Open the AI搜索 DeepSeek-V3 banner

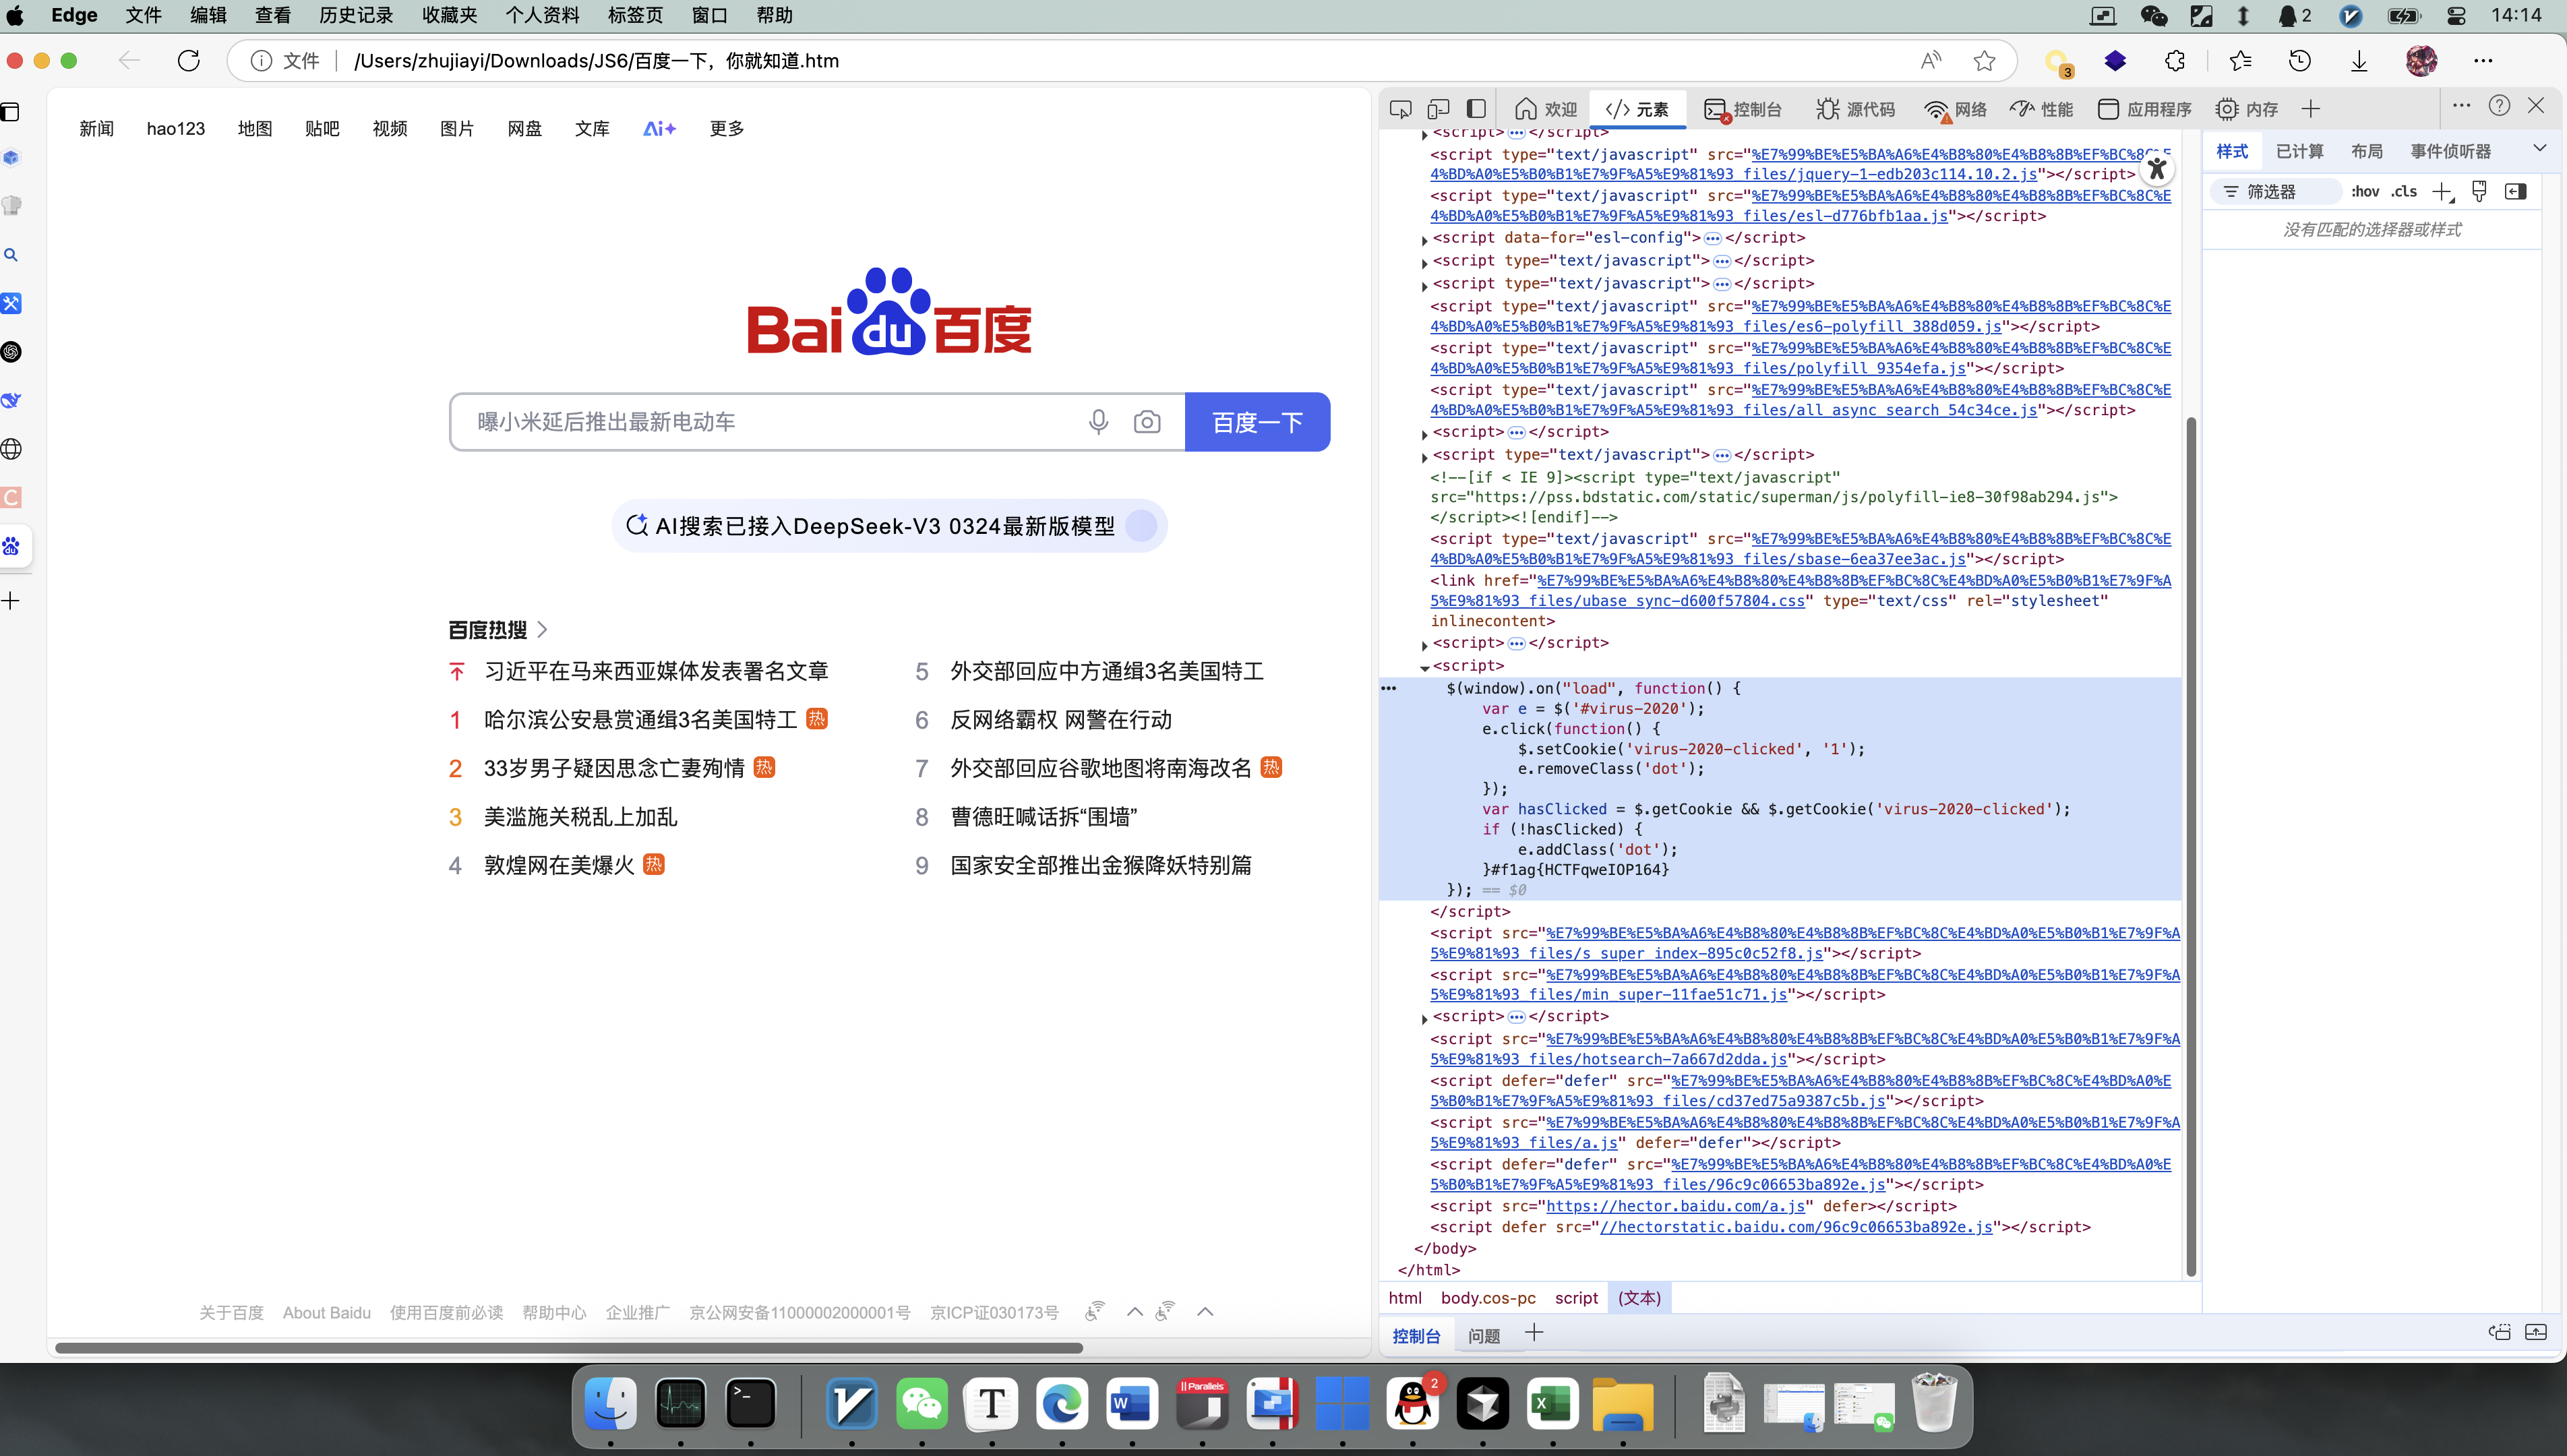point(889,526)
